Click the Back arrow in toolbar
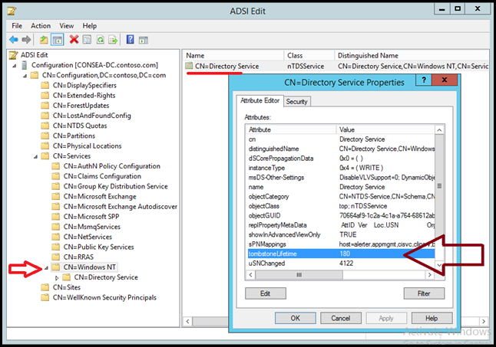Image resolution: width=496 pixels, height=347 pixels. point(14,39)
